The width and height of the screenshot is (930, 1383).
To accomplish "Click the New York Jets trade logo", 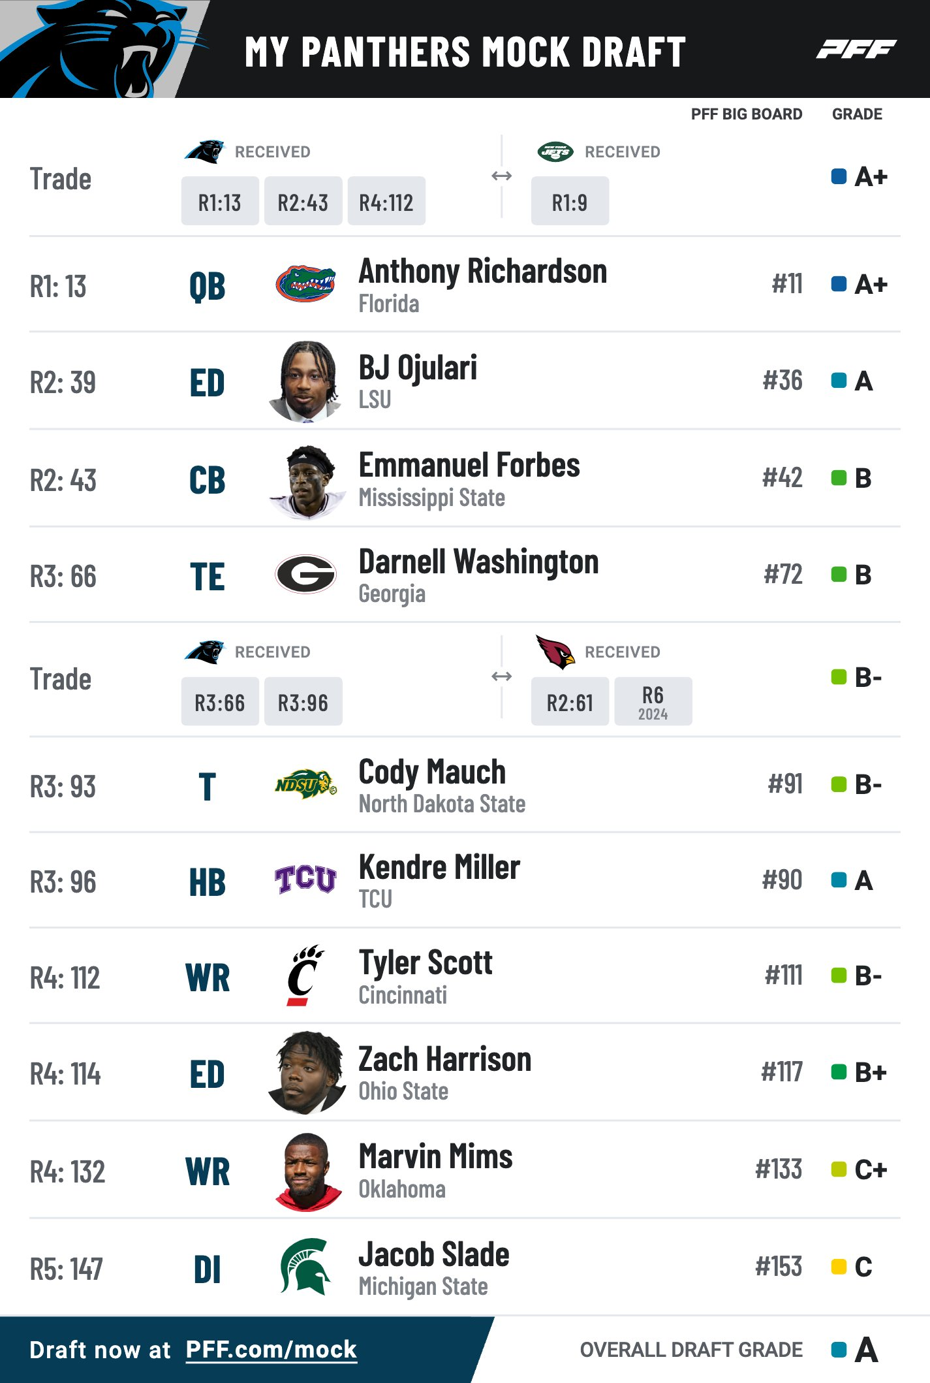I will (x=555, y=151).
